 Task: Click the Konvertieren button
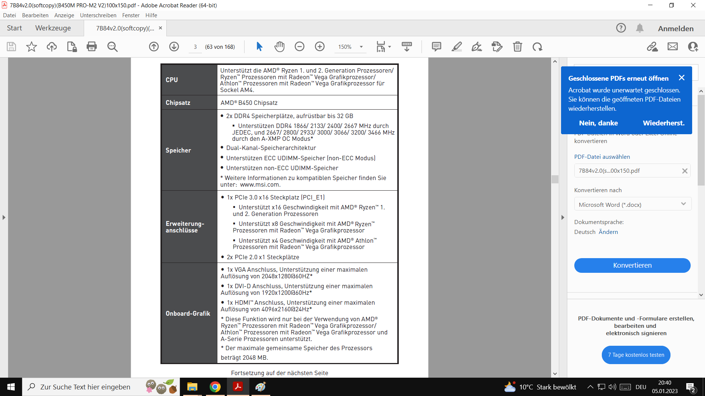click(x=632, y=265)
